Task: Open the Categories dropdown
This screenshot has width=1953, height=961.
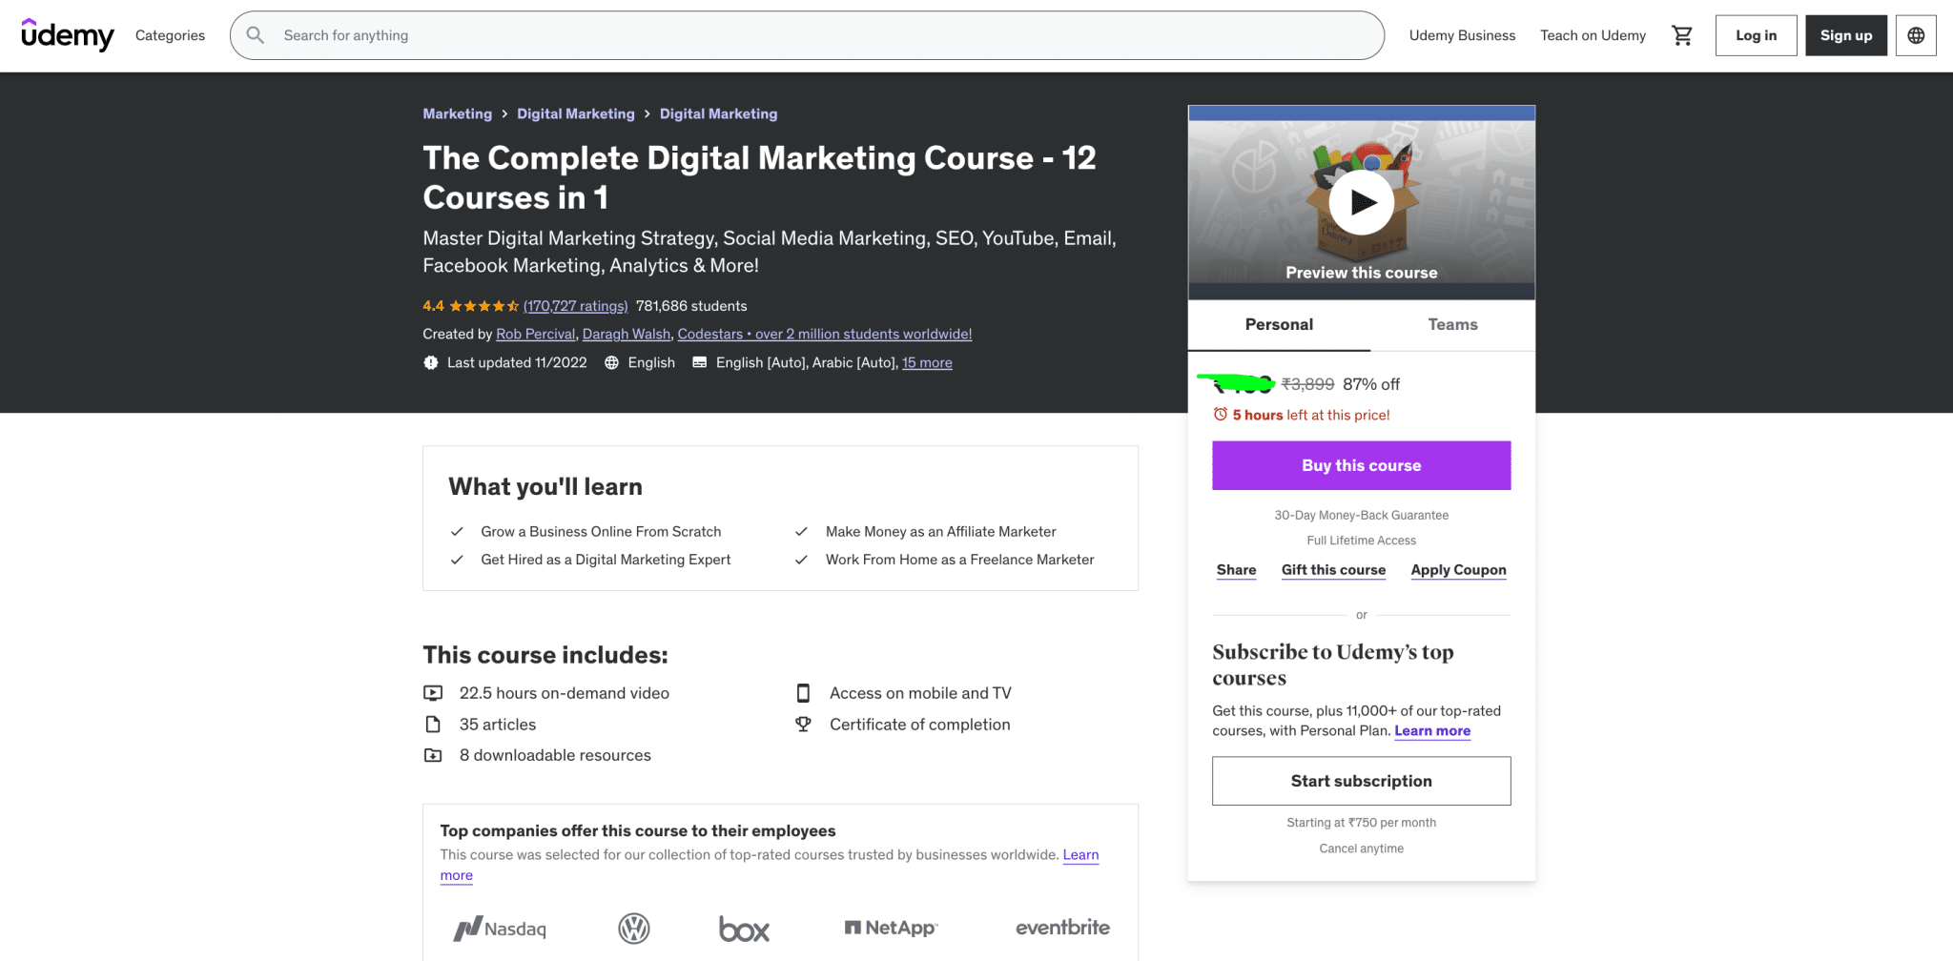Action: point(170,35)
